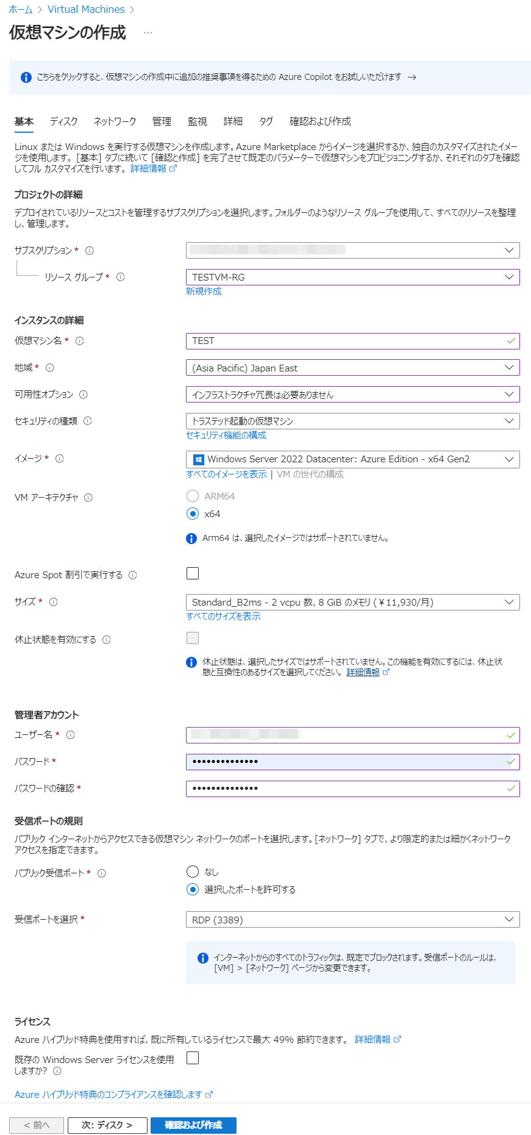
Task: Open the リソース グループ dropdown showing TESTVM-RG
Action: click(x=352, y=277)
